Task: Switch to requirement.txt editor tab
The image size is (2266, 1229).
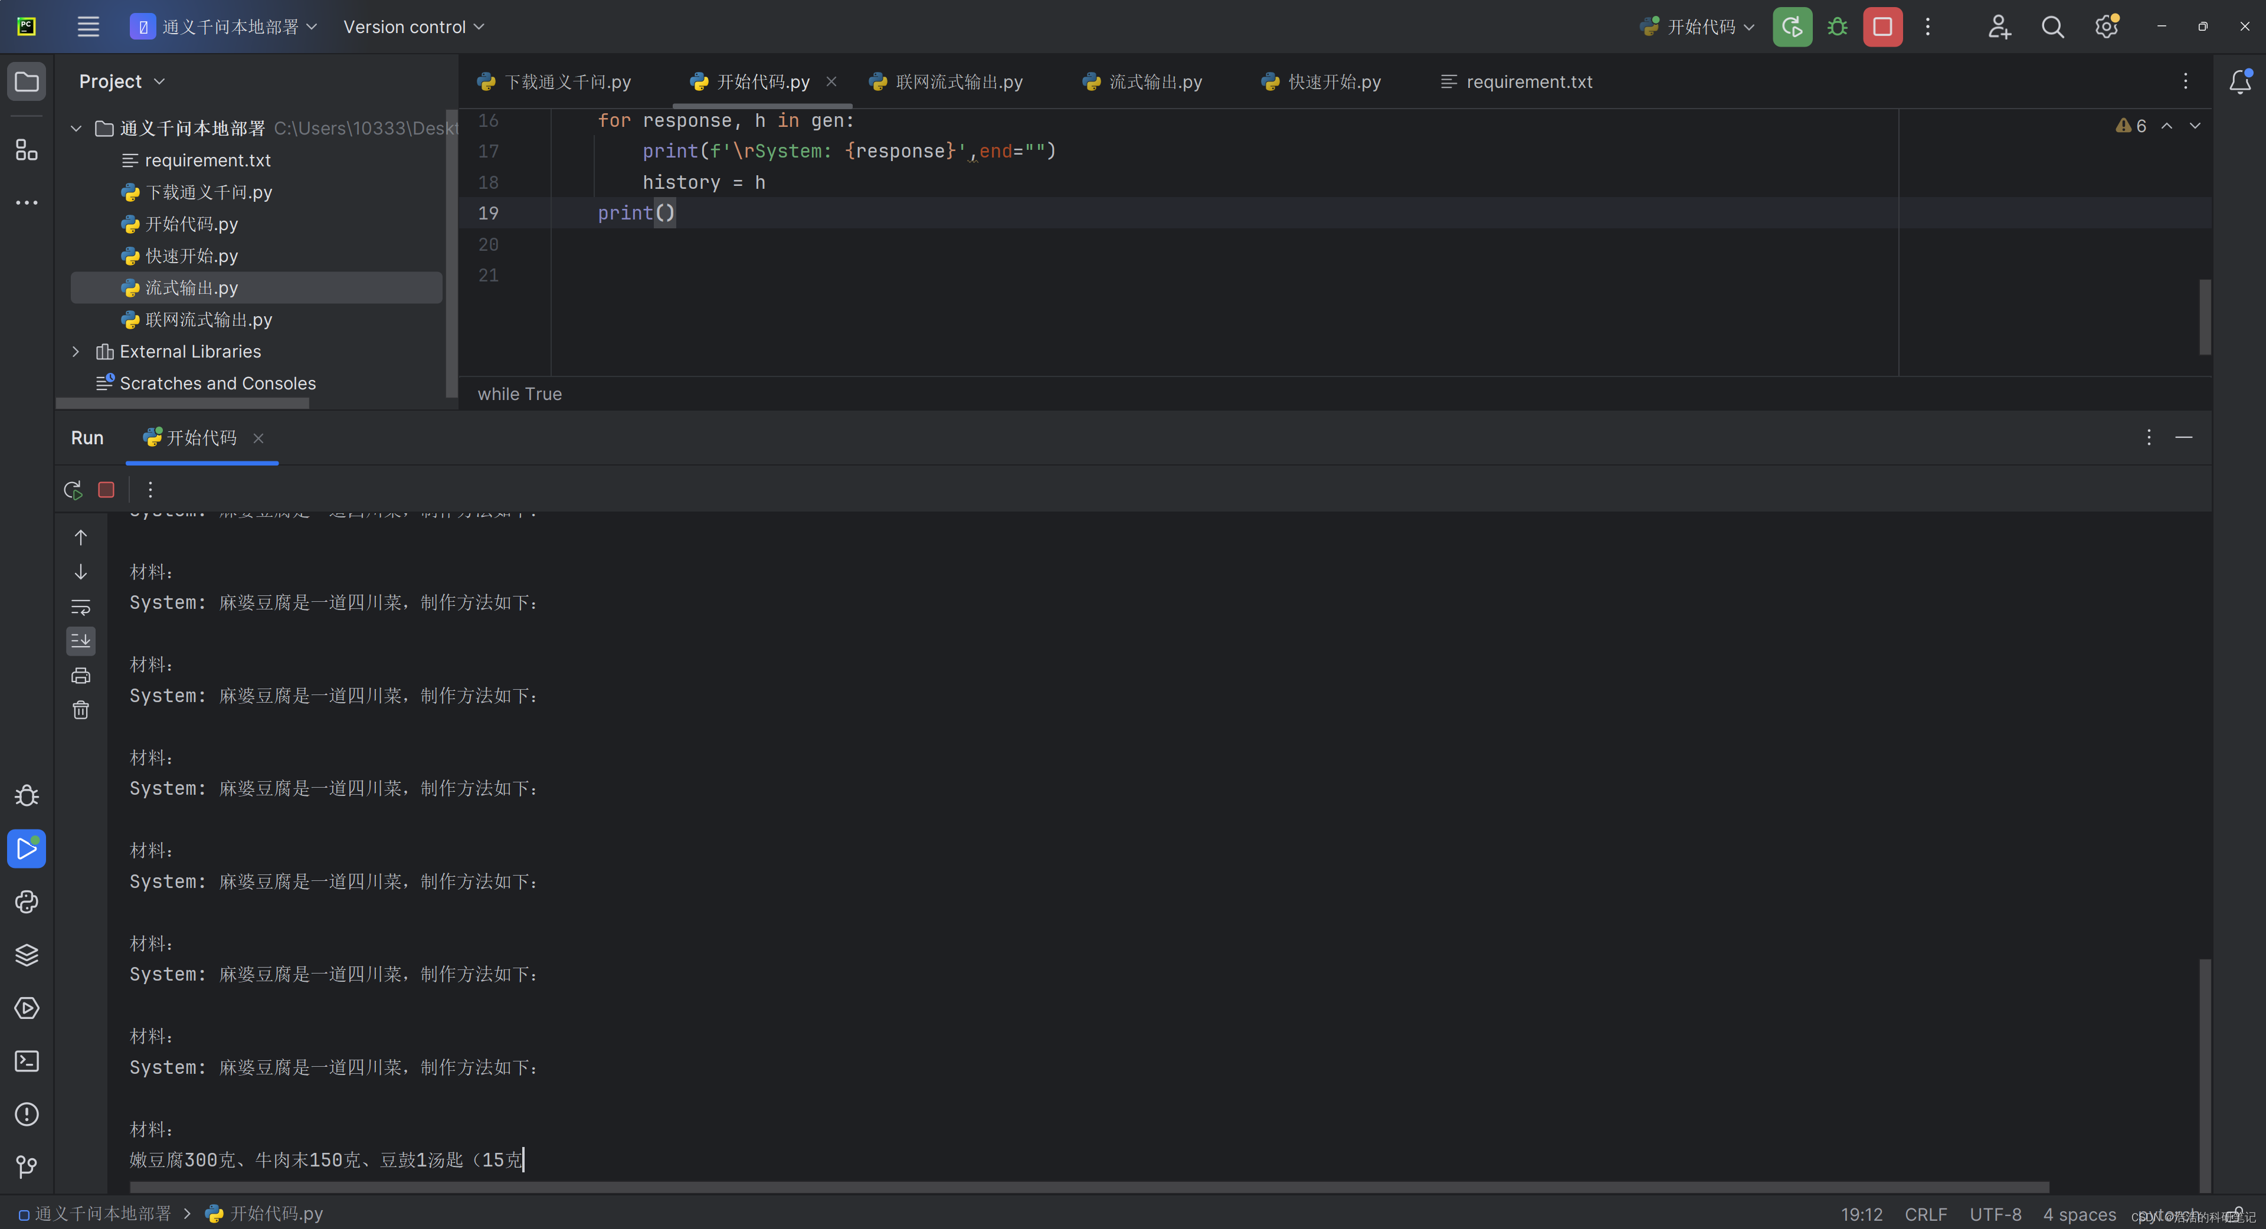Action: (x=1517, y=81)
